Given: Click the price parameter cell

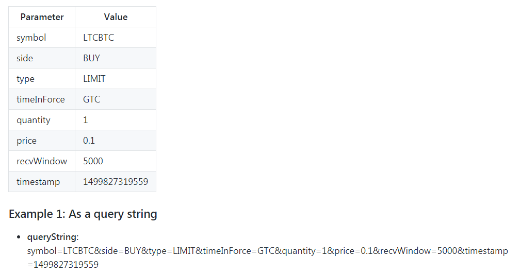Looking at the screenshot, I should coord(42,140).
